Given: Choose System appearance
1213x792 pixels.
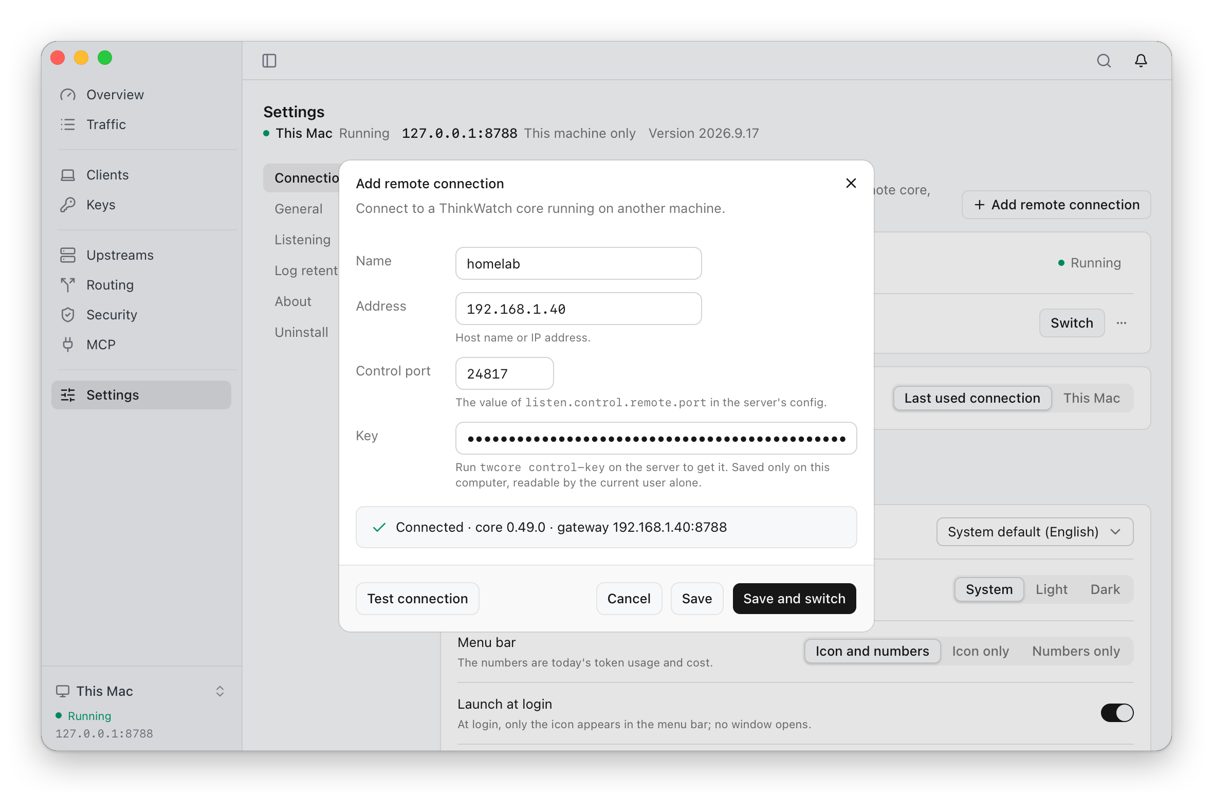Looking at the screenshot, I should (x=989, y=589).
